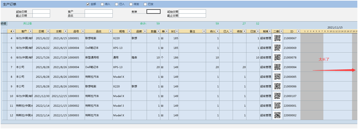
Task: Open the 客户 column filter dropdown
Action: click(31, 31)
